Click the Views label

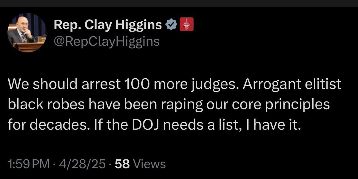pos(149,164)
